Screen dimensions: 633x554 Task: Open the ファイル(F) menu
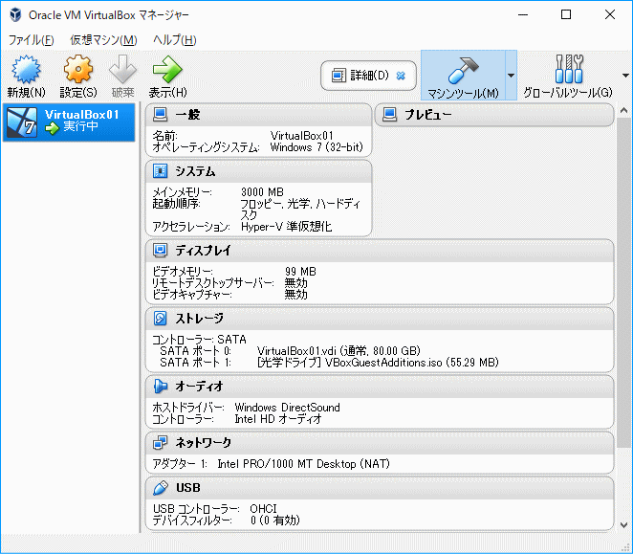[32, 40]
